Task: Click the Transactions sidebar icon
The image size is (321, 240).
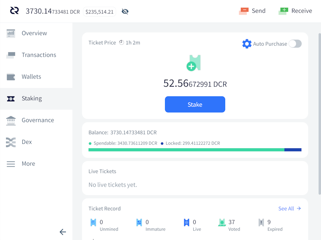Action: [10, 55]
